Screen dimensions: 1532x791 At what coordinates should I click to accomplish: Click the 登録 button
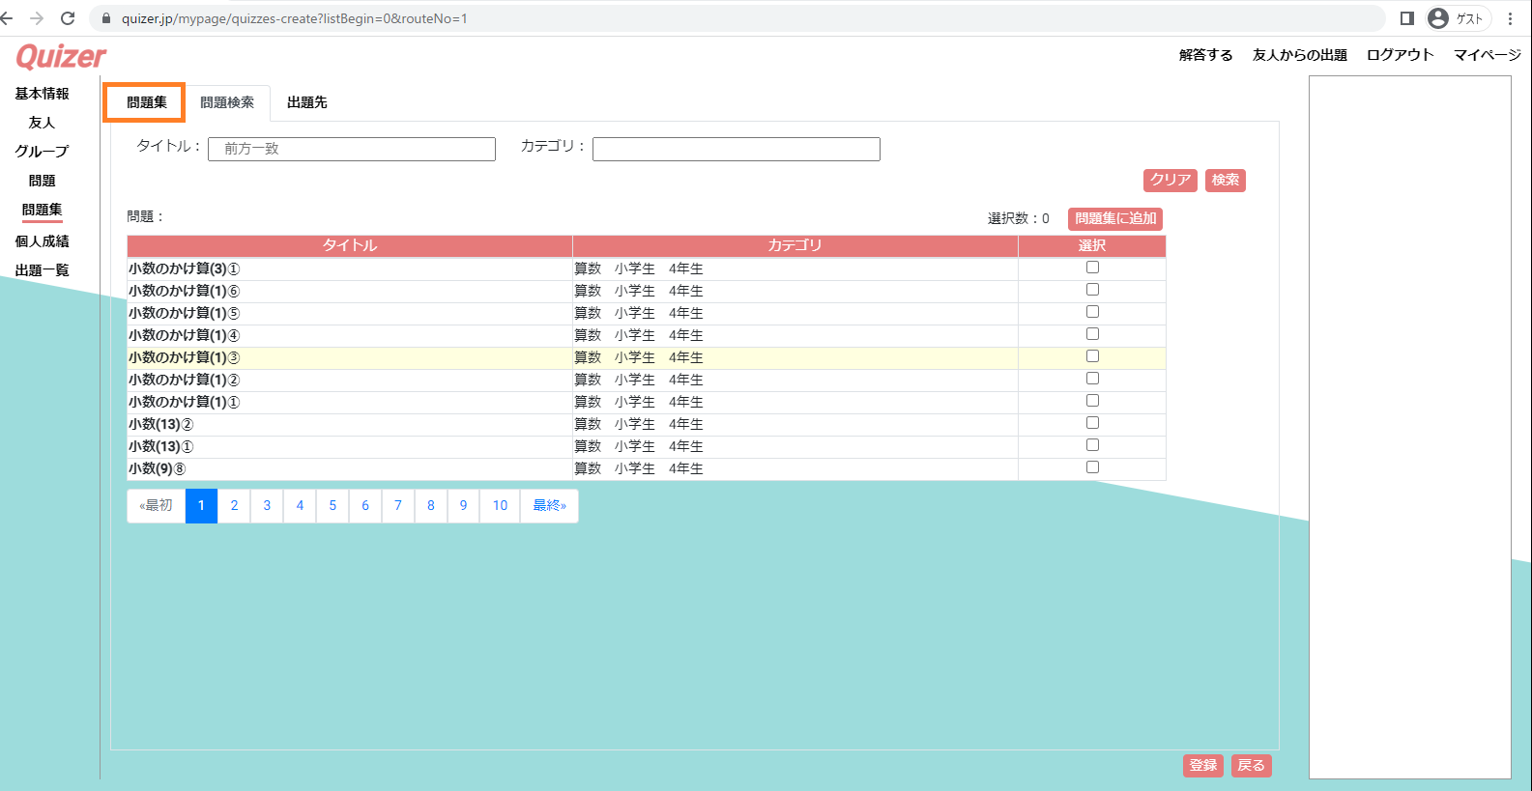point(1203,765)
